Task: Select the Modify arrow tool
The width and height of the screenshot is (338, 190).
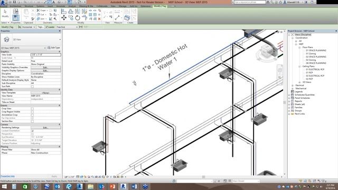Action: tap(5, 13)
